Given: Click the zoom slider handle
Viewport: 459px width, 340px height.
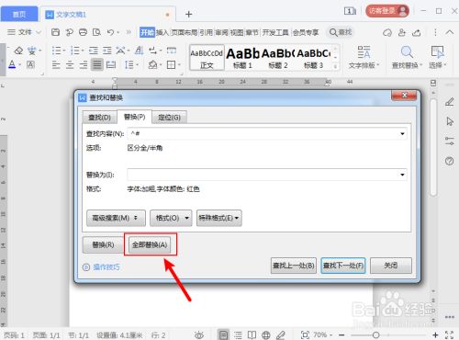Looking at the screenshot, I should click(376, 335).
